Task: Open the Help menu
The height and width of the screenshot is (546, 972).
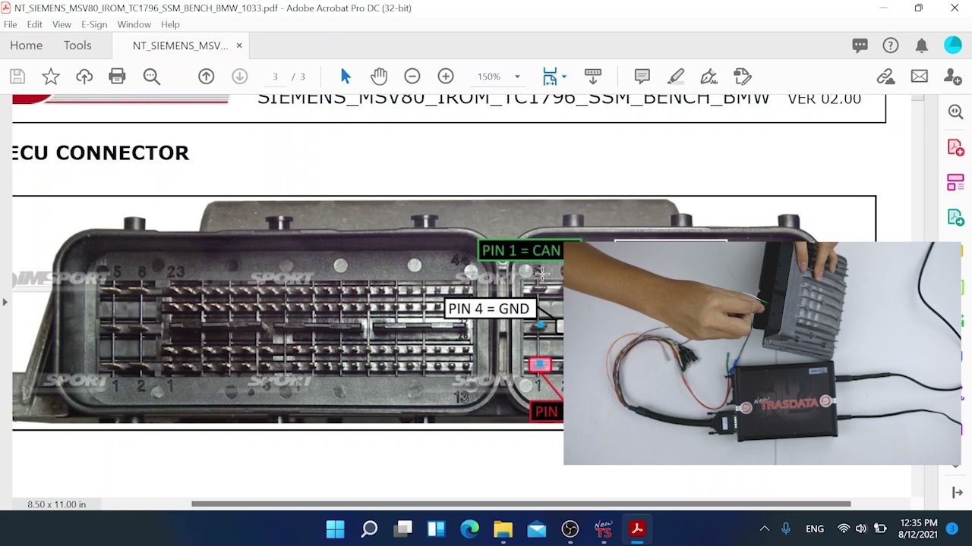Action: click(170, 24)
